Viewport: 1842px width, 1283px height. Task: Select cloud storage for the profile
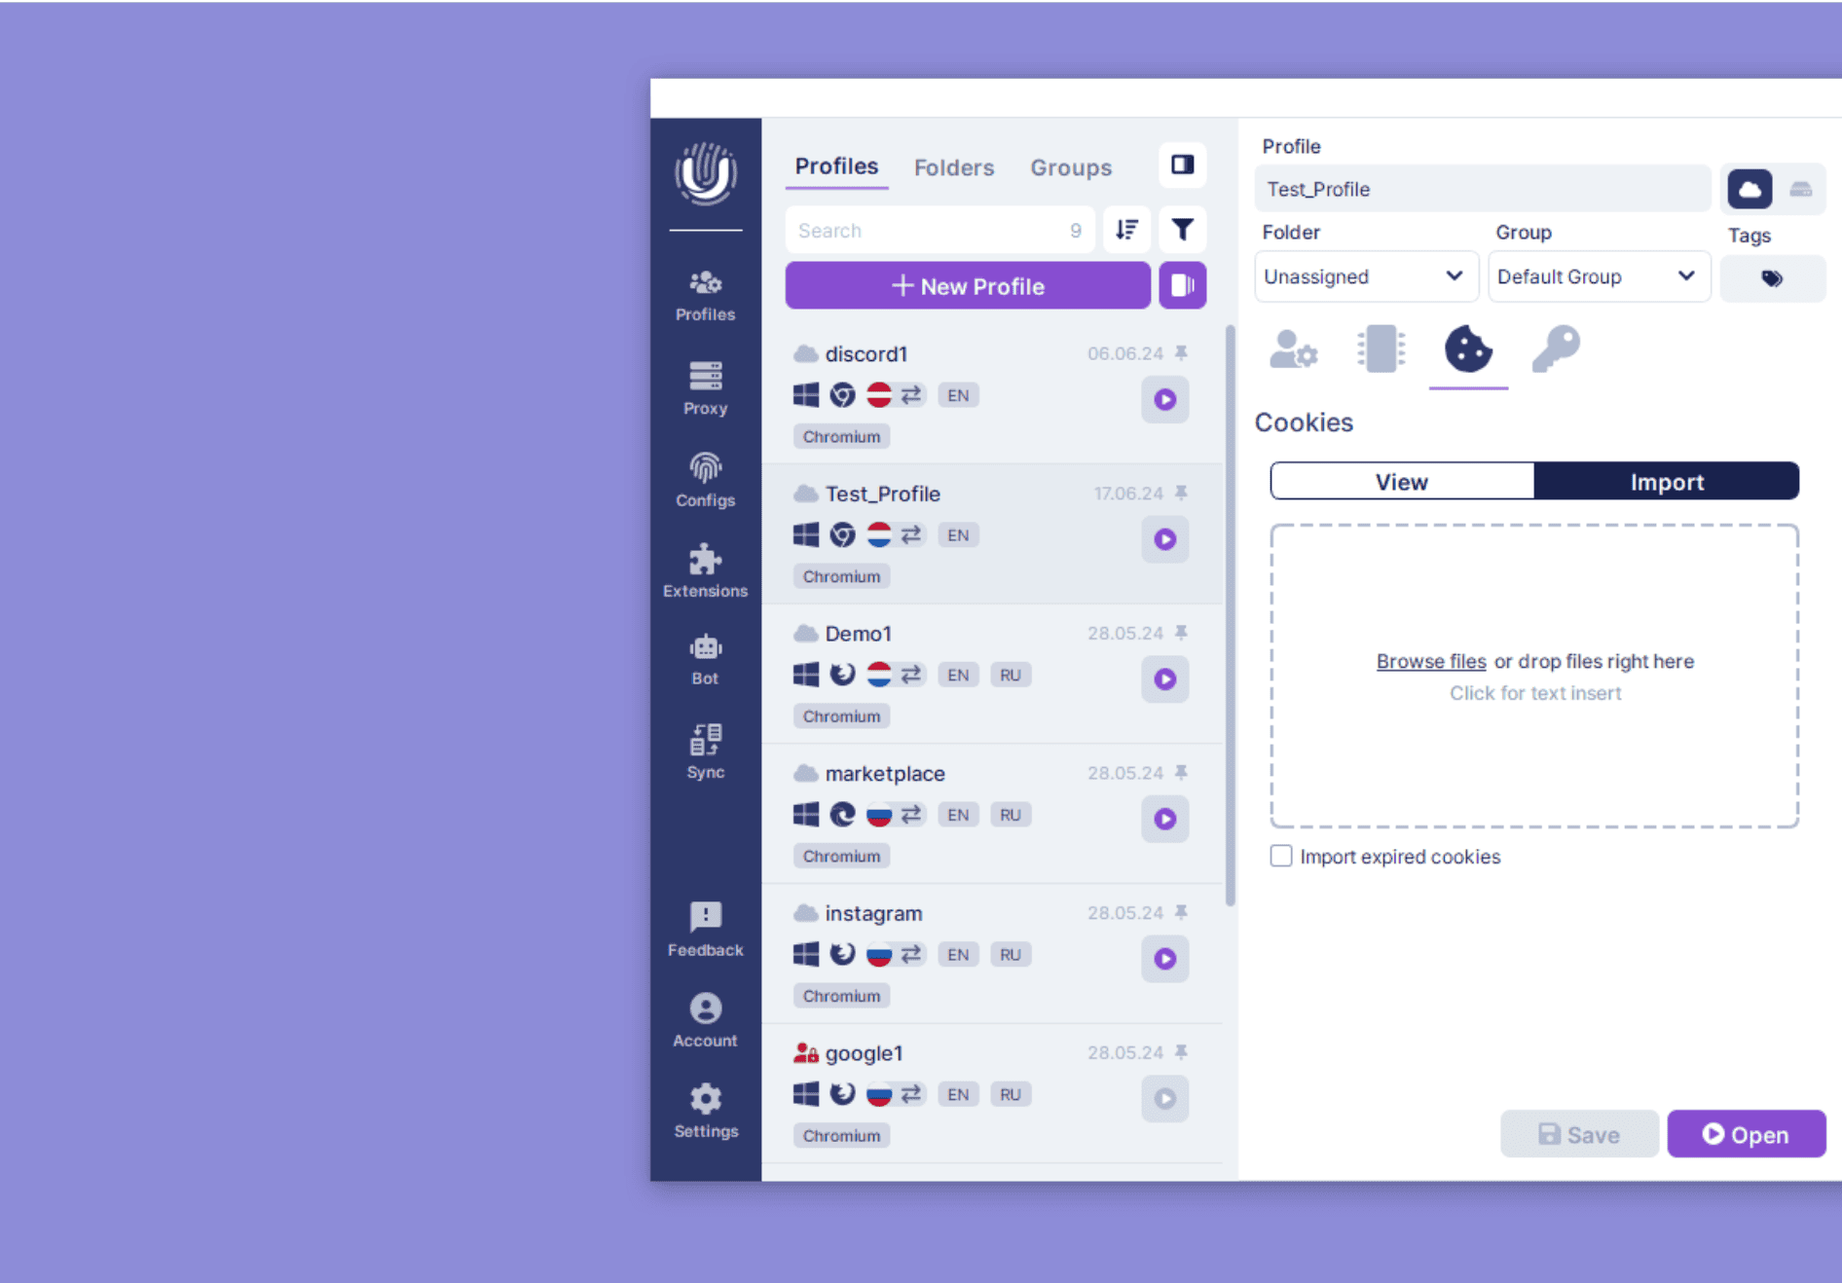coord(1750,189)
